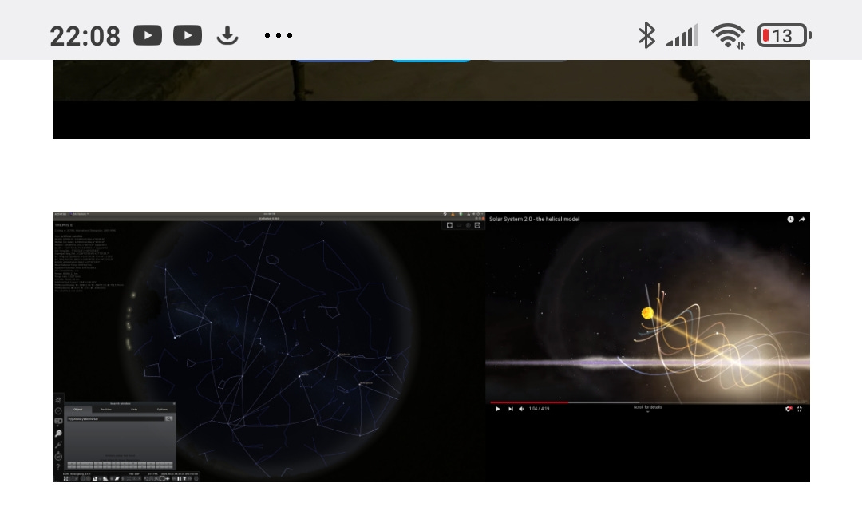Open Stellarium configuration wrench icon

(x=58, y=444)
